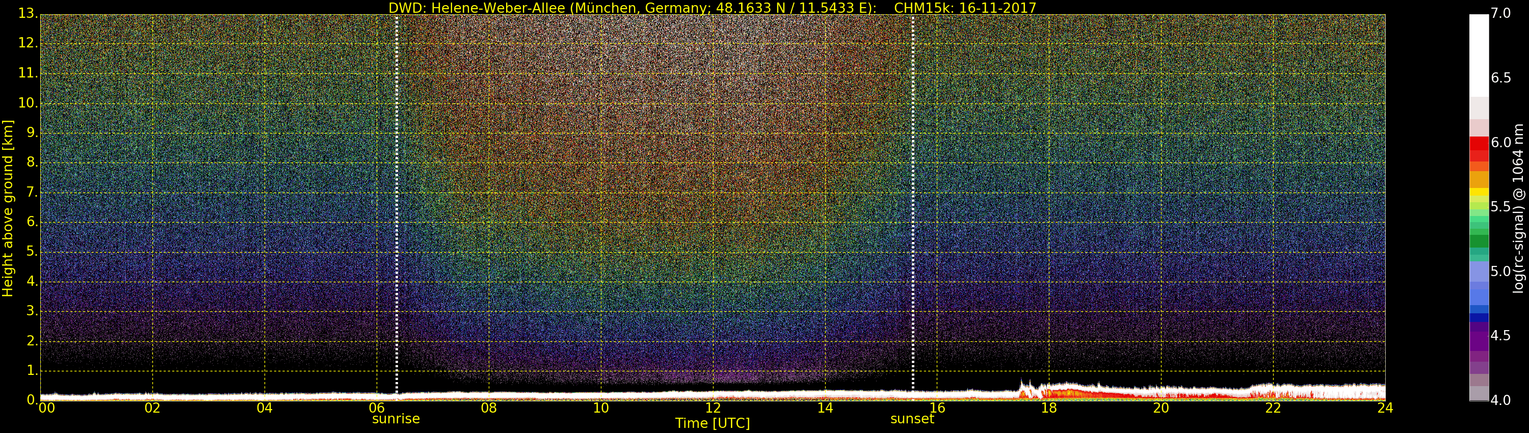This screenshot has width=1529, height=433.
Task: Click the '16' time tick label
Action: pos(937,408)
